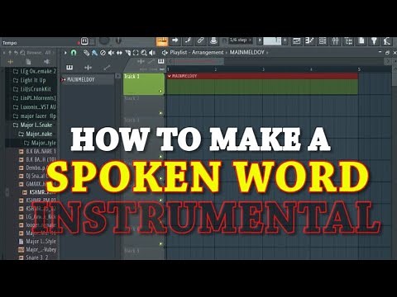Open the browser search icon
This screenshot has height=297, width=397.
click(x=22, y=52)
